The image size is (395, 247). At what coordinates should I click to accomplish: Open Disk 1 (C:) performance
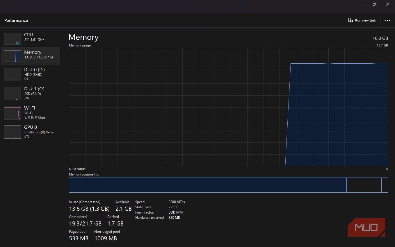(31, 93)
